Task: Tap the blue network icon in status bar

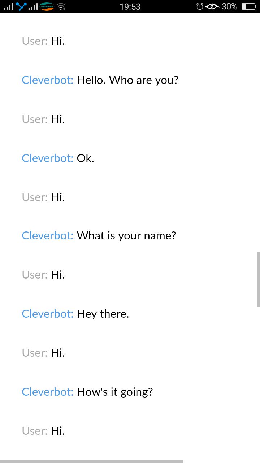Action: 21,6
